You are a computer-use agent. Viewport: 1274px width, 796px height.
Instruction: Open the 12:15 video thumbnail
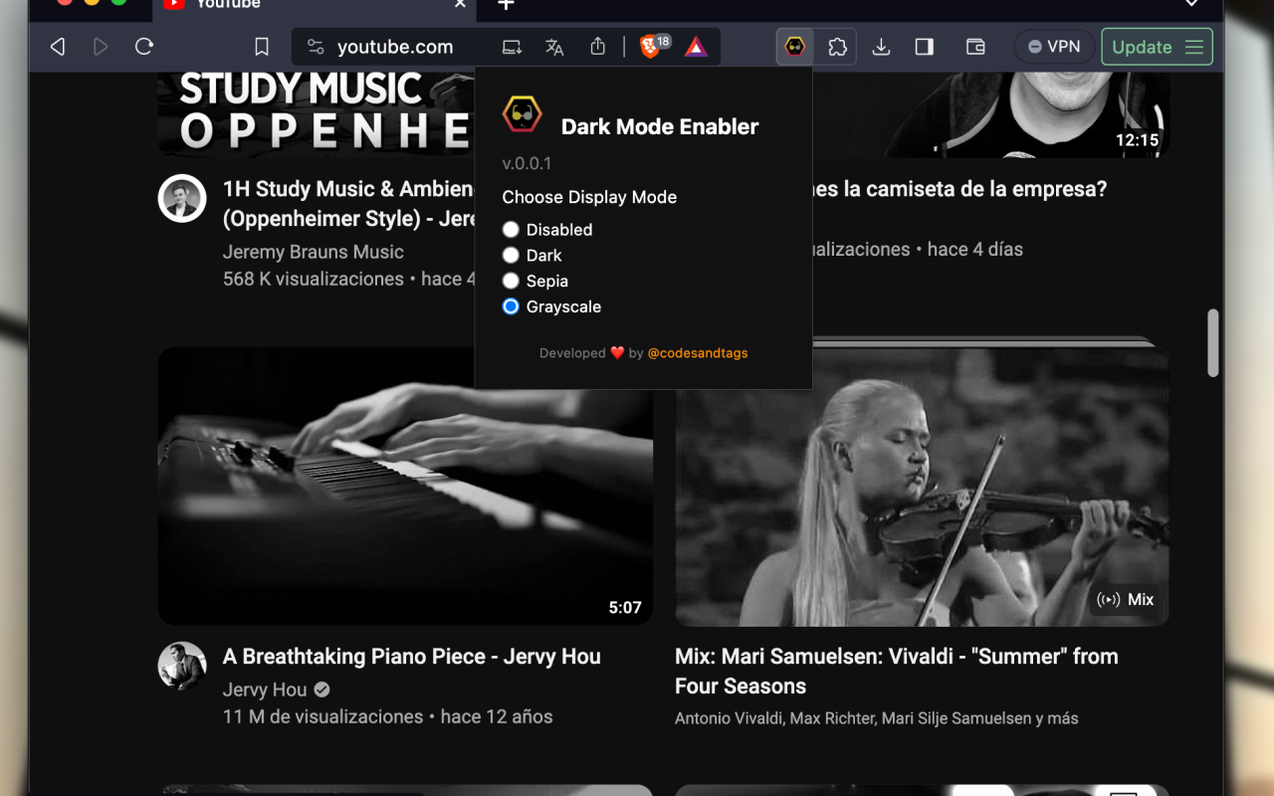(x=991, y=114)
